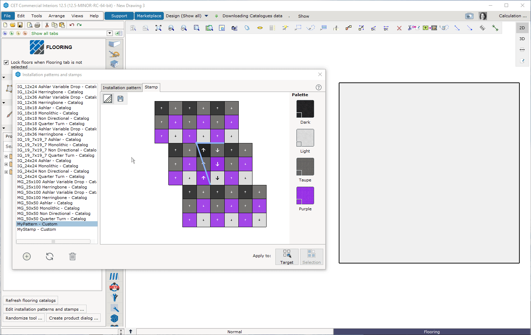531x335 pixels.
Task: Click the stamp Save disk icon
Action: pyautogui.click(x=120, y=99)
